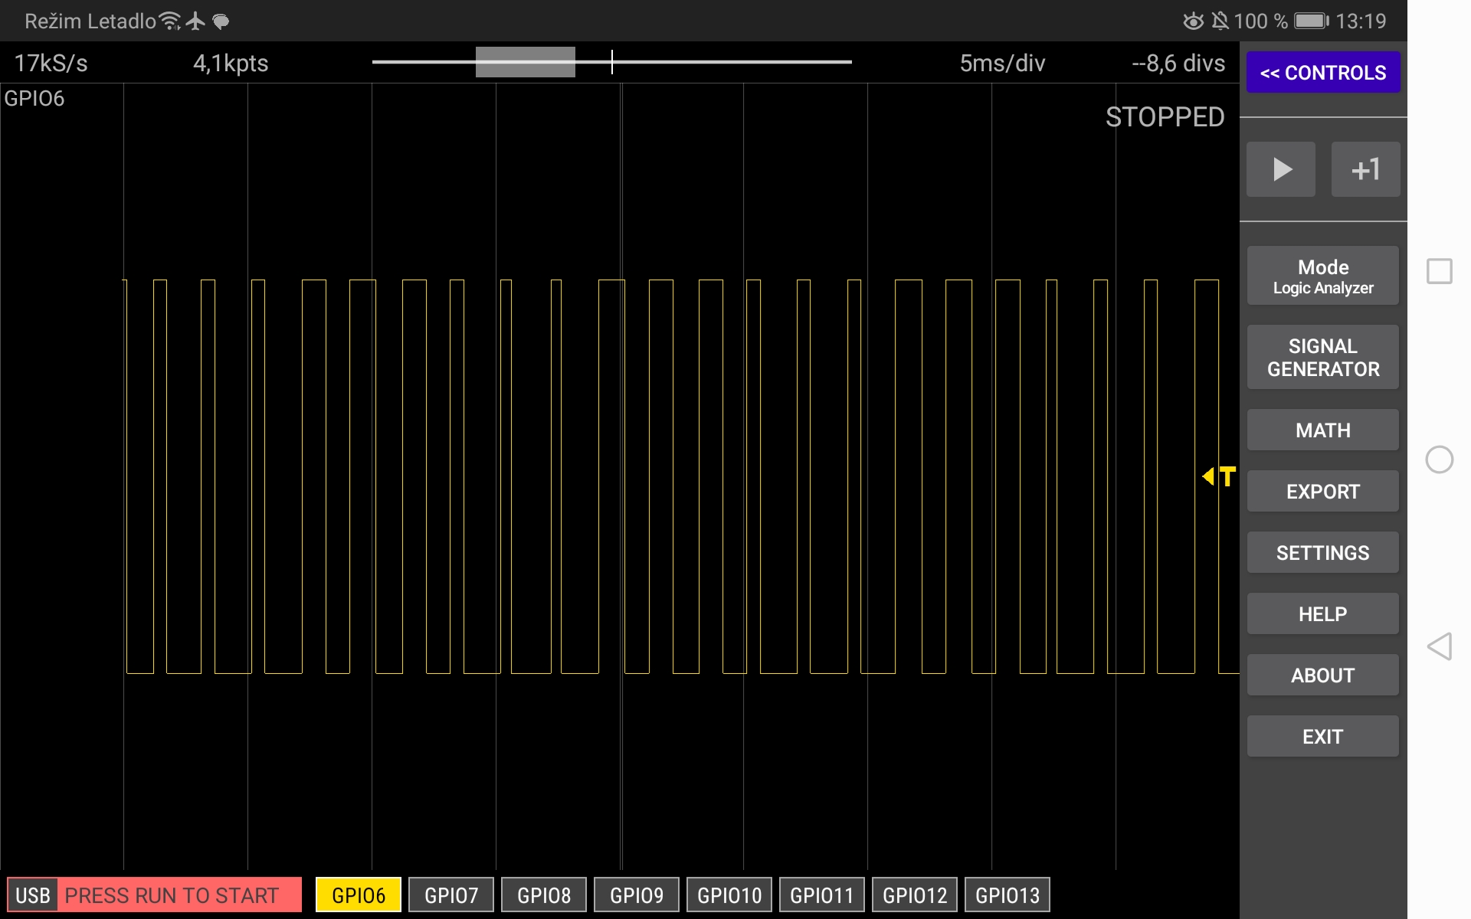This screenshot has width=1471, height=919.
Task: Tap the Android recent apps square icon
Action: [1439, 271]
